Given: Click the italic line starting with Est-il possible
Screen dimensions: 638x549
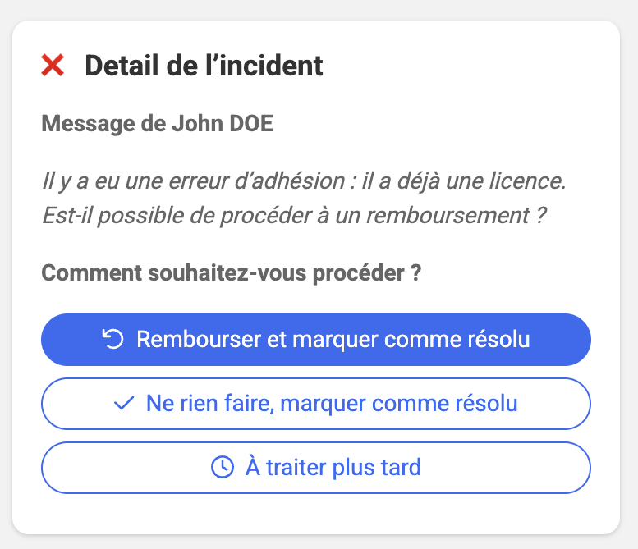Looking at the screenshot, I should click(x=294, y=216).
